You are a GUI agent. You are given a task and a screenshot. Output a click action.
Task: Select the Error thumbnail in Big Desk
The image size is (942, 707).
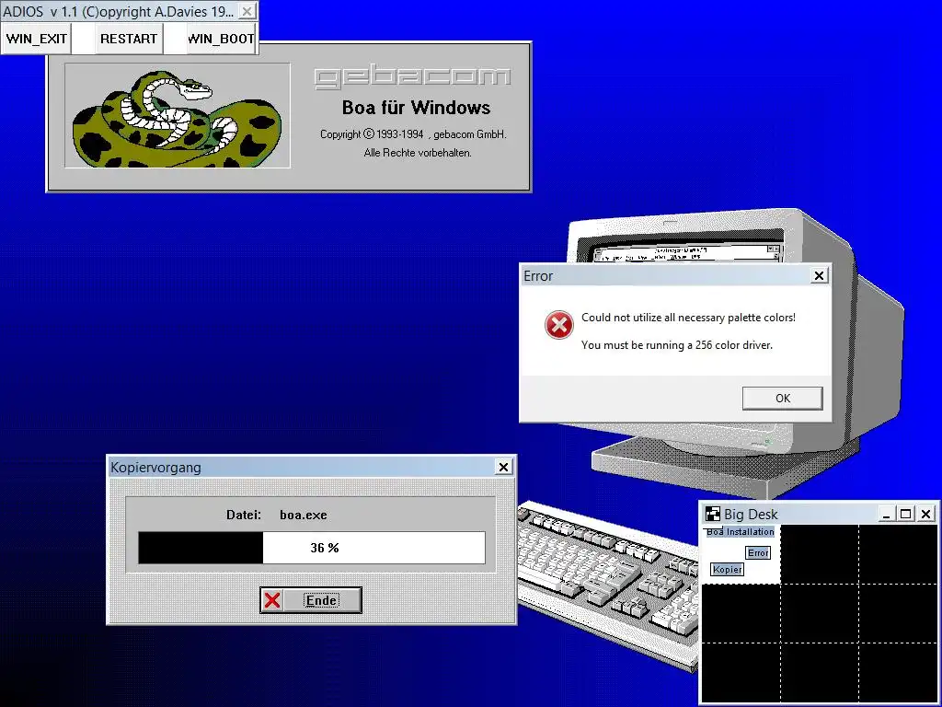[758, 552]
